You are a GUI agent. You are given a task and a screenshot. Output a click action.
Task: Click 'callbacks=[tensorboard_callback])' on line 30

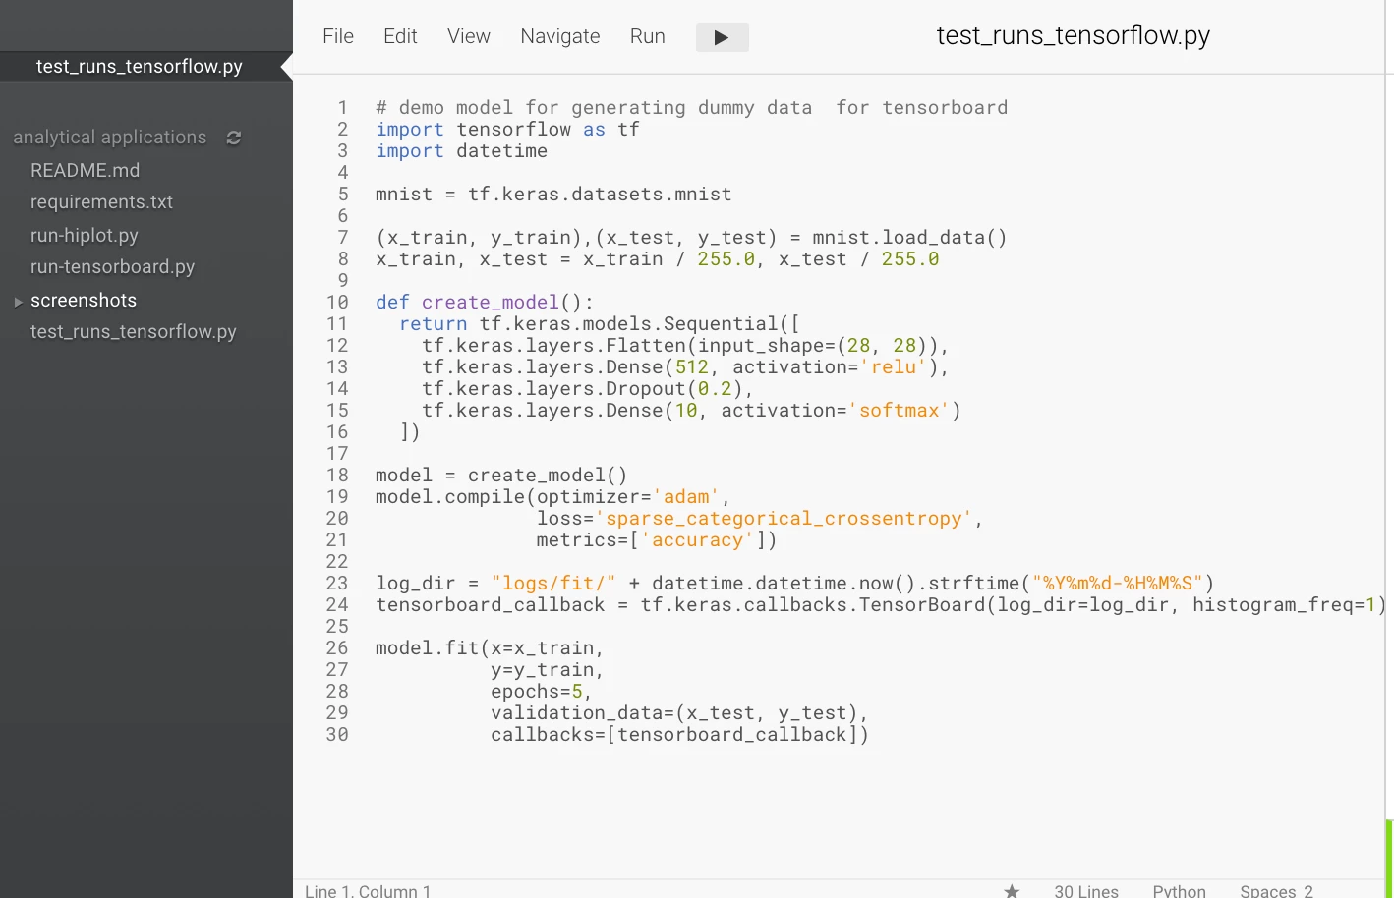(679, 735)
